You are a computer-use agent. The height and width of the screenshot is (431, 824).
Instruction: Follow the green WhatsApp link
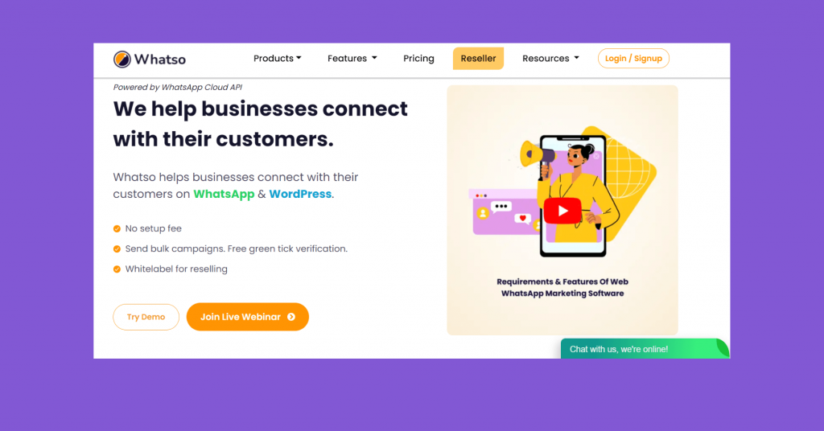pos(224,195)
